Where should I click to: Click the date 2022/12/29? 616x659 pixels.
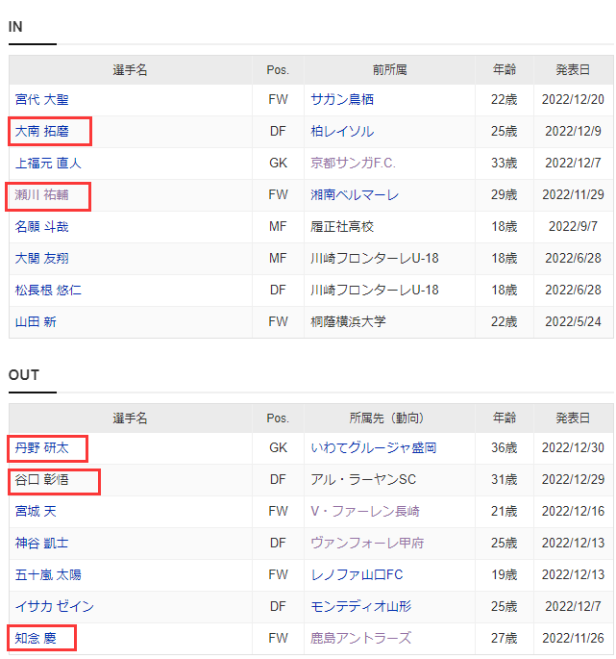coord(573,479)
